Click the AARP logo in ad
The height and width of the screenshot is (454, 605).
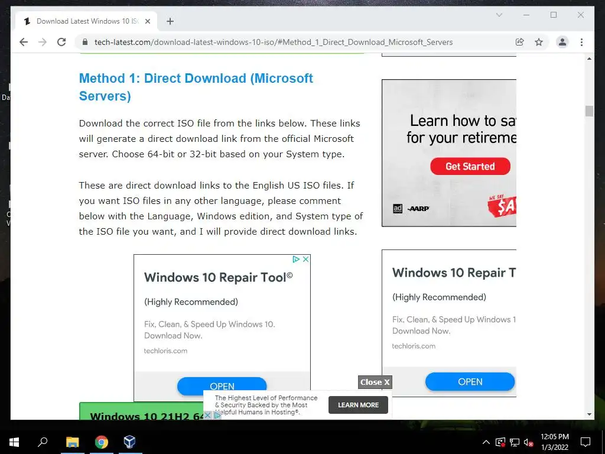[x=418, y=209]
